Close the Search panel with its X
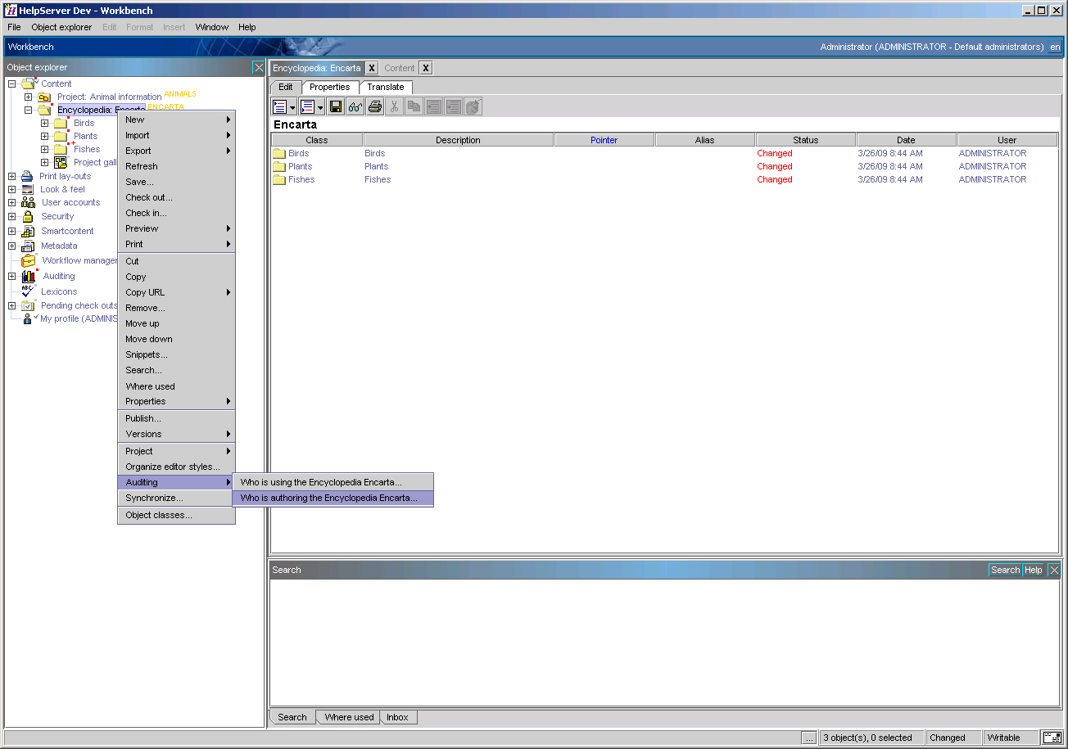This screenshot has width=1068, height=749. click(1054, 570)
